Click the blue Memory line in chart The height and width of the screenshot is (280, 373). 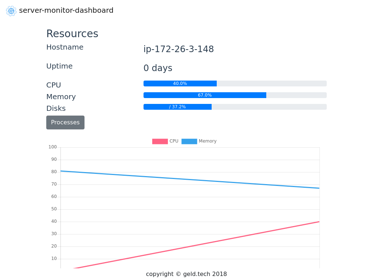click(189, 180)
